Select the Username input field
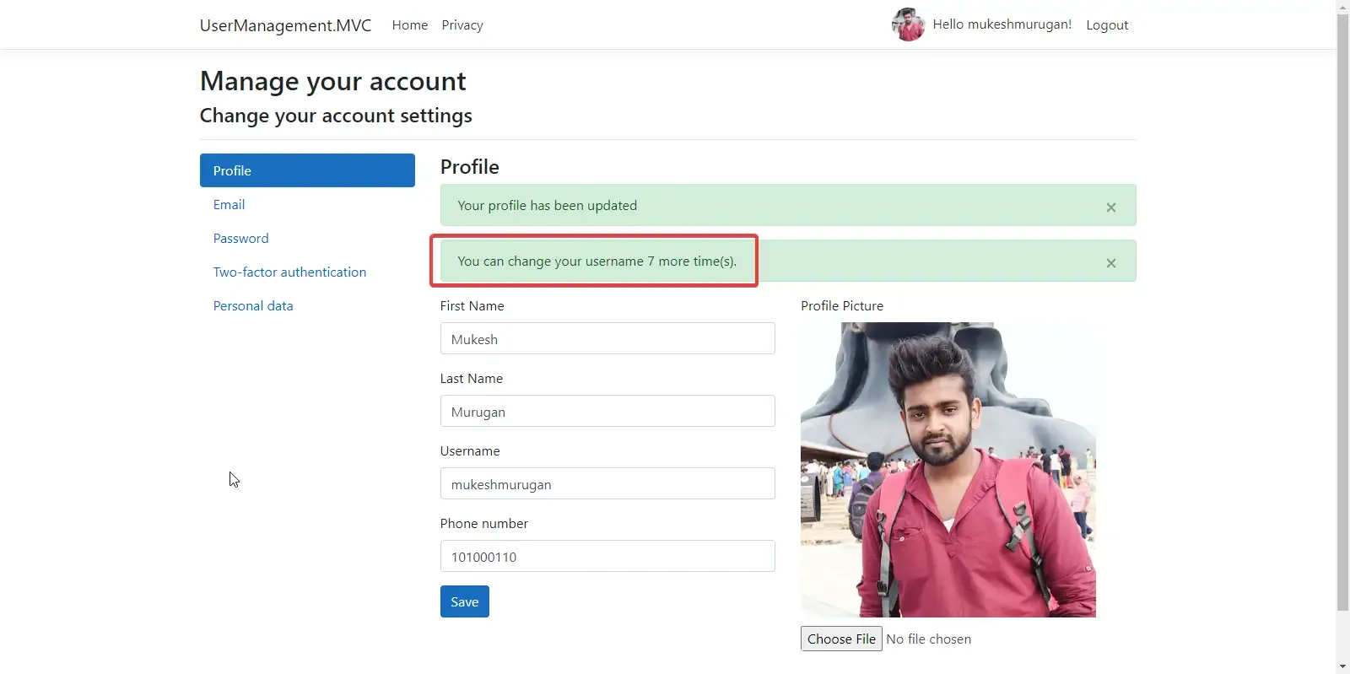This screenshot has width=1350, height=674. [607, 483]
